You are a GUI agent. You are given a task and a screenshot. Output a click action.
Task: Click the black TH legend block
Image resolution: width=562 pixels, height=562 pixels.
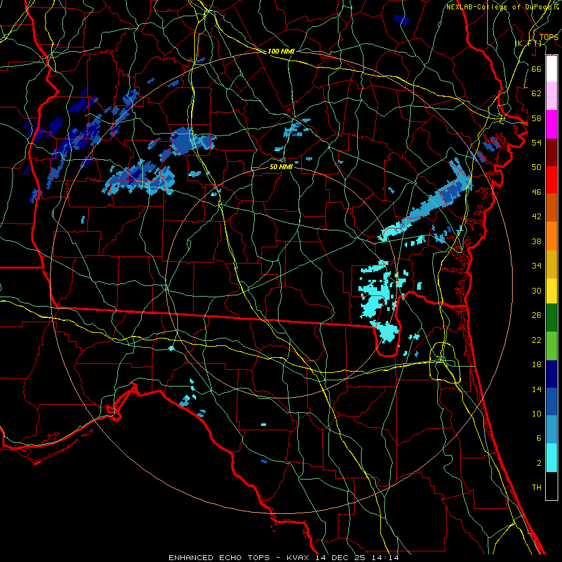click(551, 486)
